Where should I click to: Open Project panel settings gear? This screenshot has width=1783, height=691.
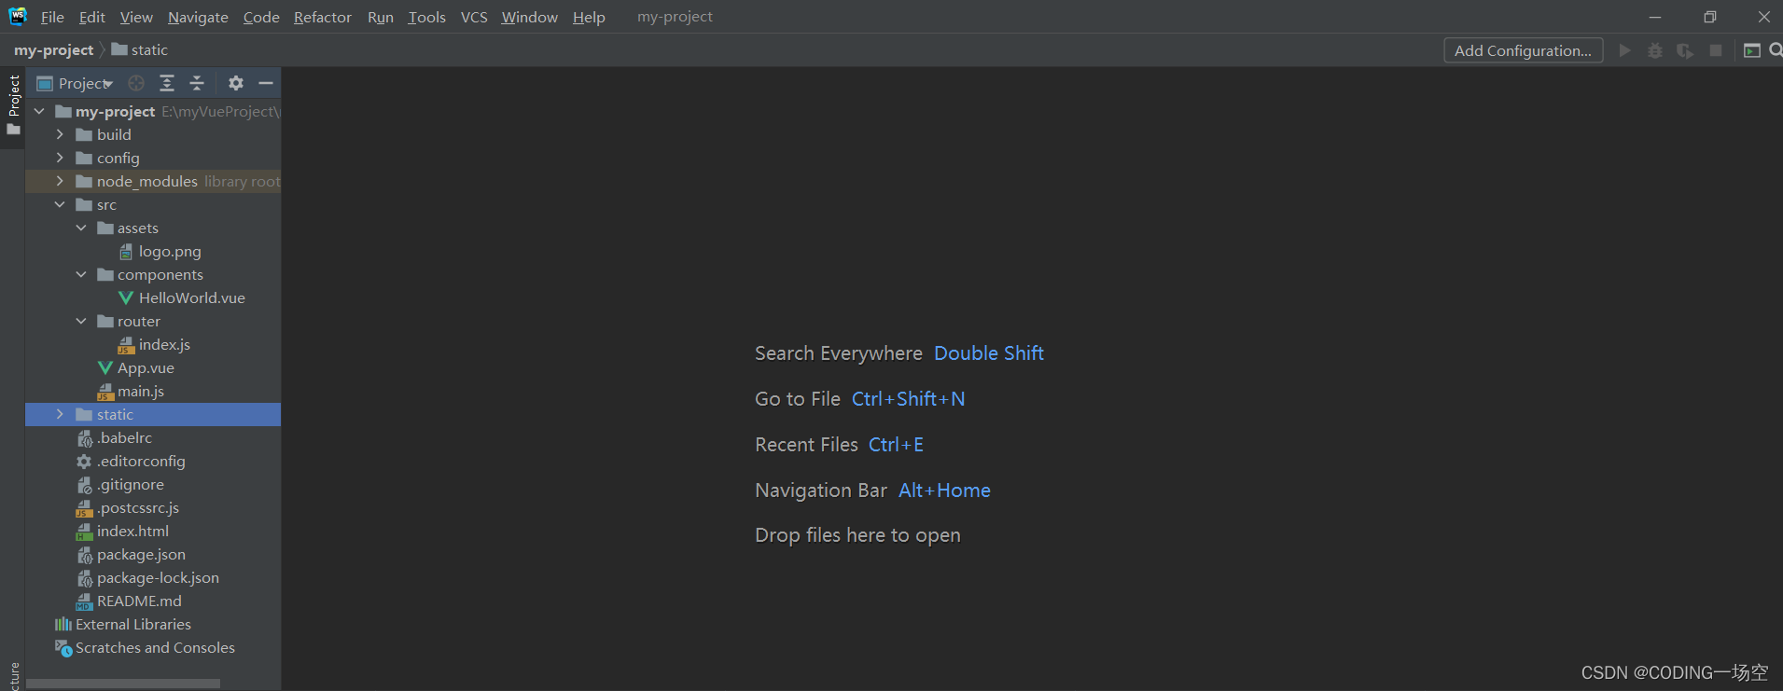236,83
